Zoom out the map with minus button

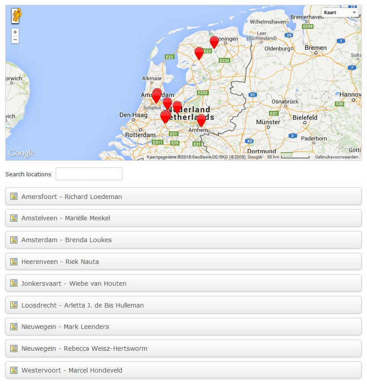[15, 40]
